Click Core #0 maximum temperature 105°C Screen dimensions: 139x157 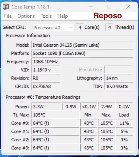tap(107, 123)
